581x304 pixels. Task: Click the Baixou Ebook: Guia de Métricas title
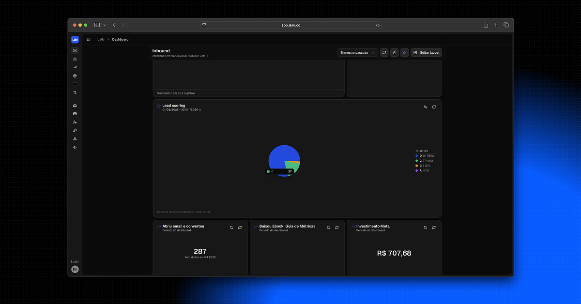(x=287, y=226)
